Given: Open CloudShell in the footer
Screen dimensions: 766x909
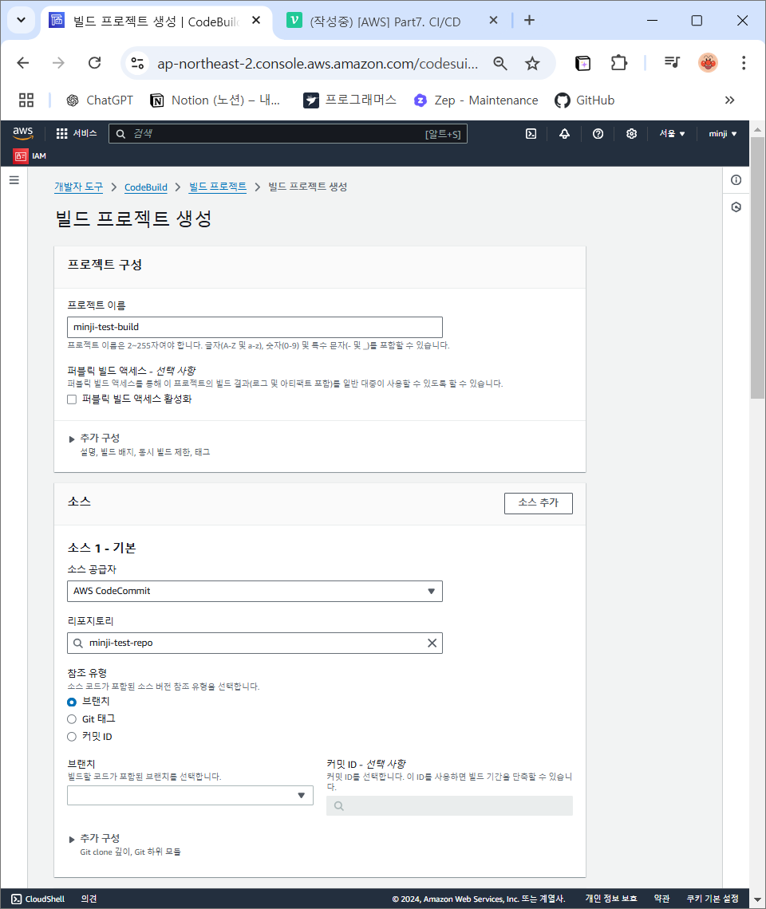Looking at the screenshot, I should pos(38,899).
